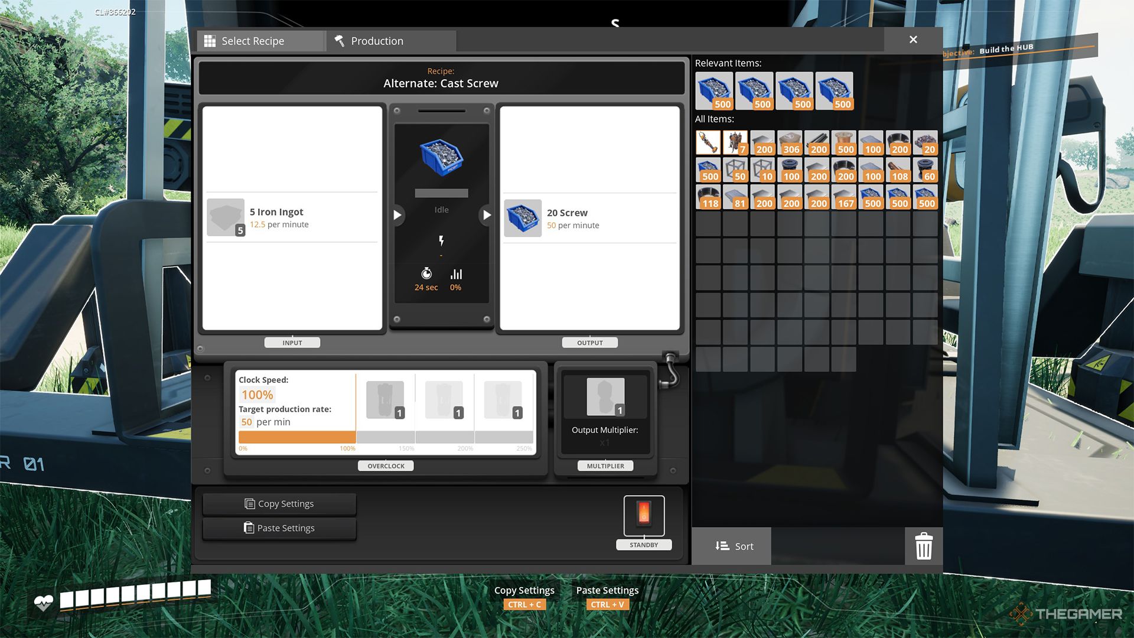Set overclock slider to the 250% segment
This screenshot has width=1134, height=638.
pyautogui.click(x=504, y=437)
